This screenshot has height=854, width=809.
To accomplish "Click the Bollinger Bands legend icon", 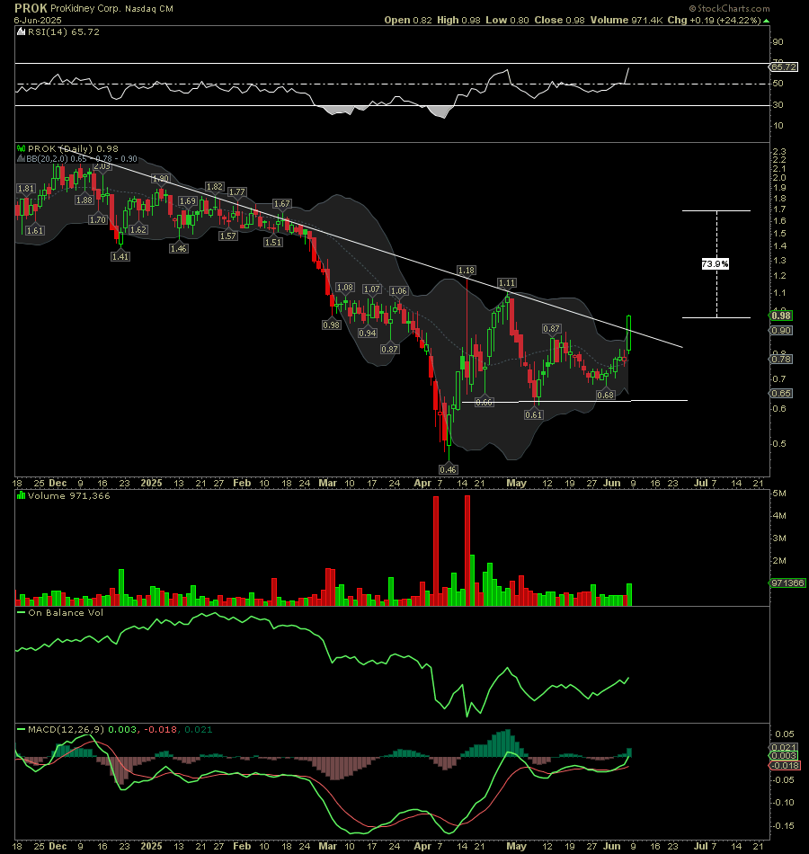I will click(x=22, y=158).
